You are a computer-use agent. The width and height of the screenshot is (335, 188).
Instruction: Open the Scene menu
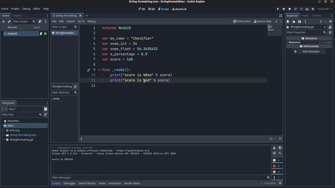pyautogui.click(x=5, y=9)
